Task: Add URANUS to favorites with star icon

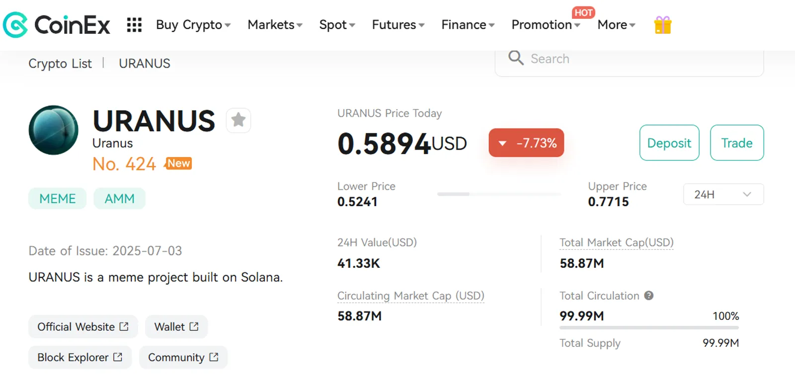Action: point(238,120)
